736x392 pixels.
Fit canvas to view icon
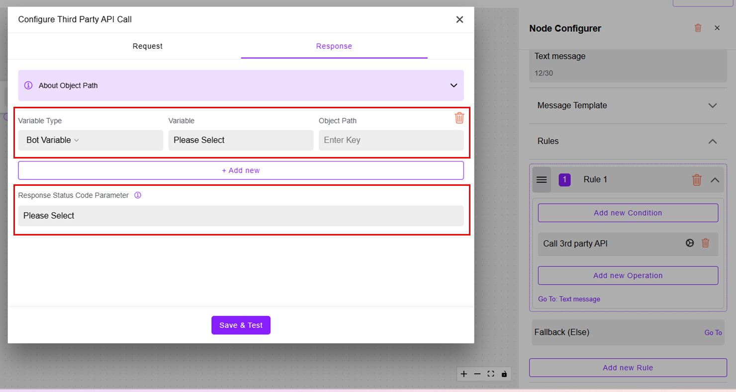coord(491,374)
